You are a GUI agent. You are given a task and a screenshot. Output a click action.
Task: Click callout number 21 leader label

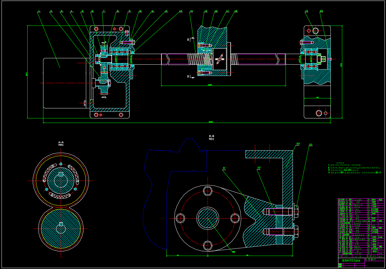coord(224,168)
